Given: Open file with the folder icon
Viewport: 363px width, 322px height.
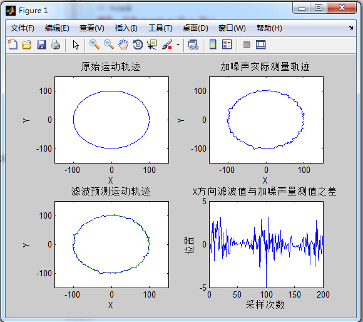Looking at the screenshot, I should pyautogui.click(x=27, y=44).
